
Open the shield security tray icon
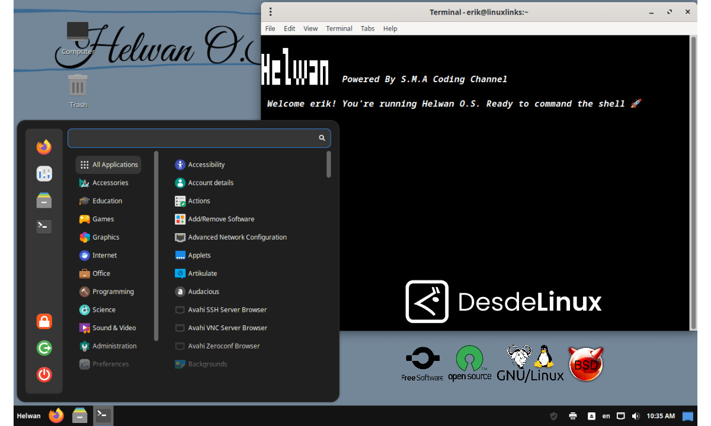click(x=553, y=416)
